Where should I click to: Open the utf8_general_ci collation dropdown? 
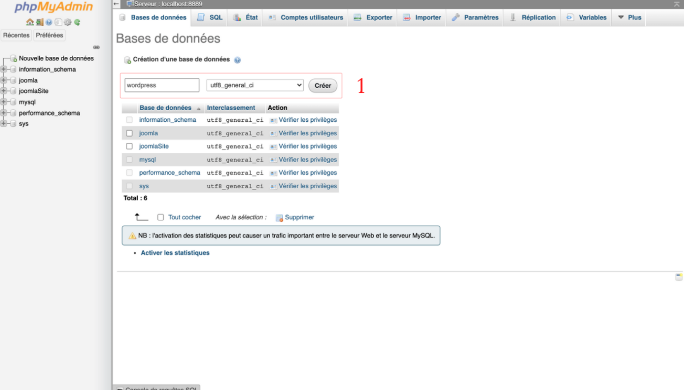click(x=255, y=85)
